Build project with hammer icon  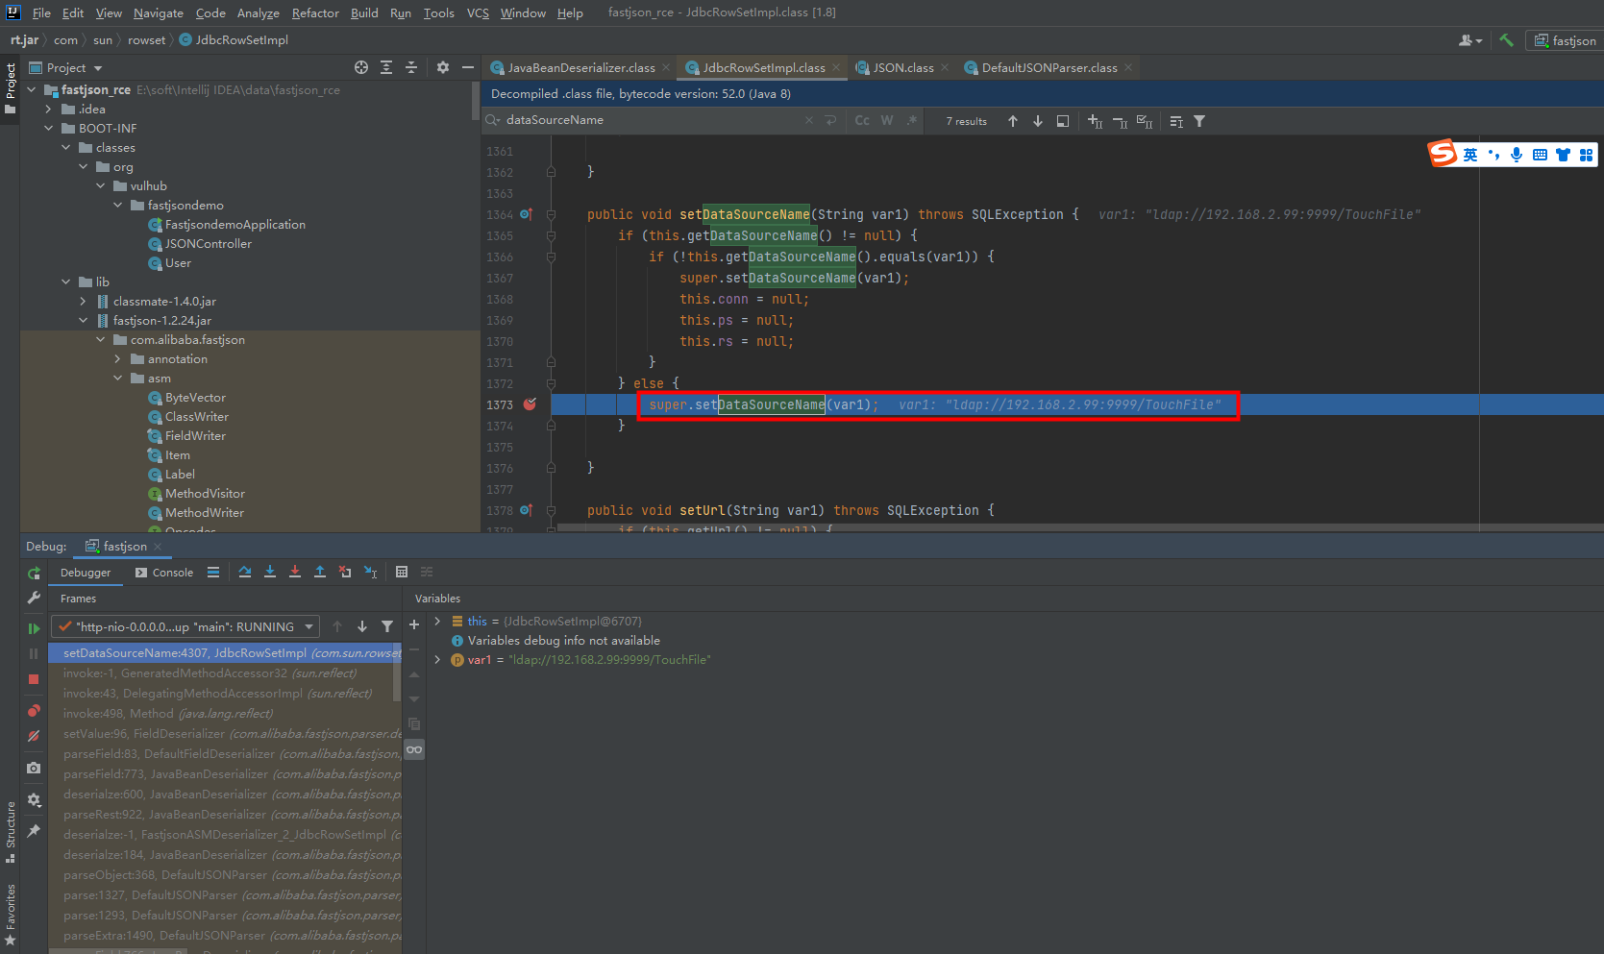click(x=1506, y=40)
